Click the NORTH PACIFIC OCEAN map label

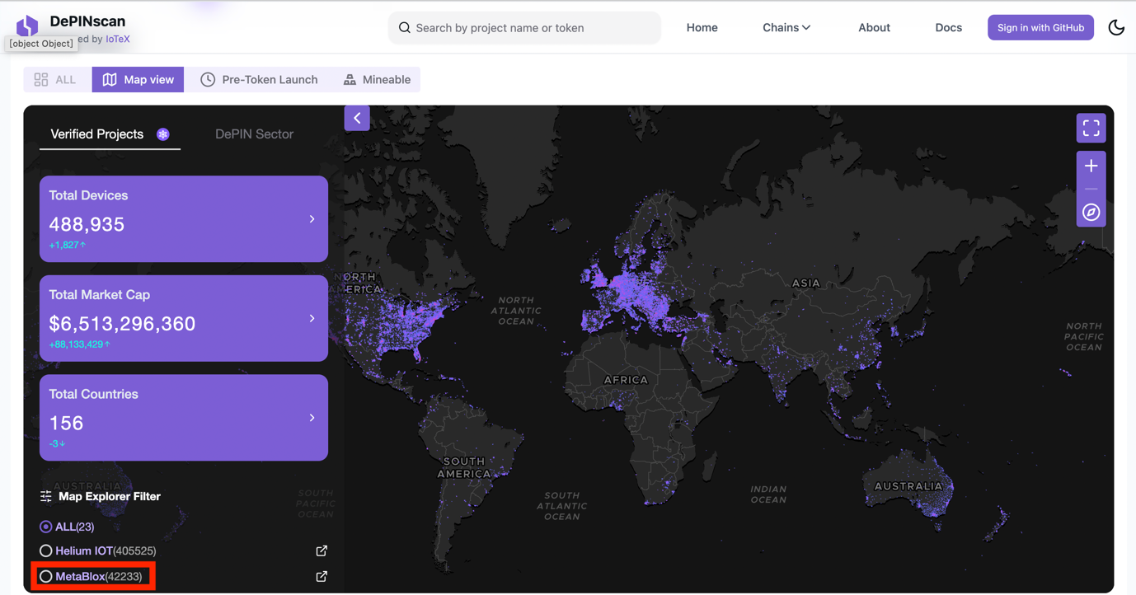pos(1083,337)
